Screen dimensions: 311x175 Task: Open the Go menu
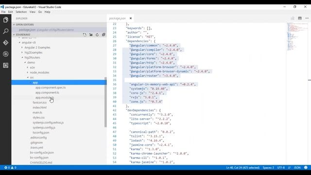click(x=40, y=12)
